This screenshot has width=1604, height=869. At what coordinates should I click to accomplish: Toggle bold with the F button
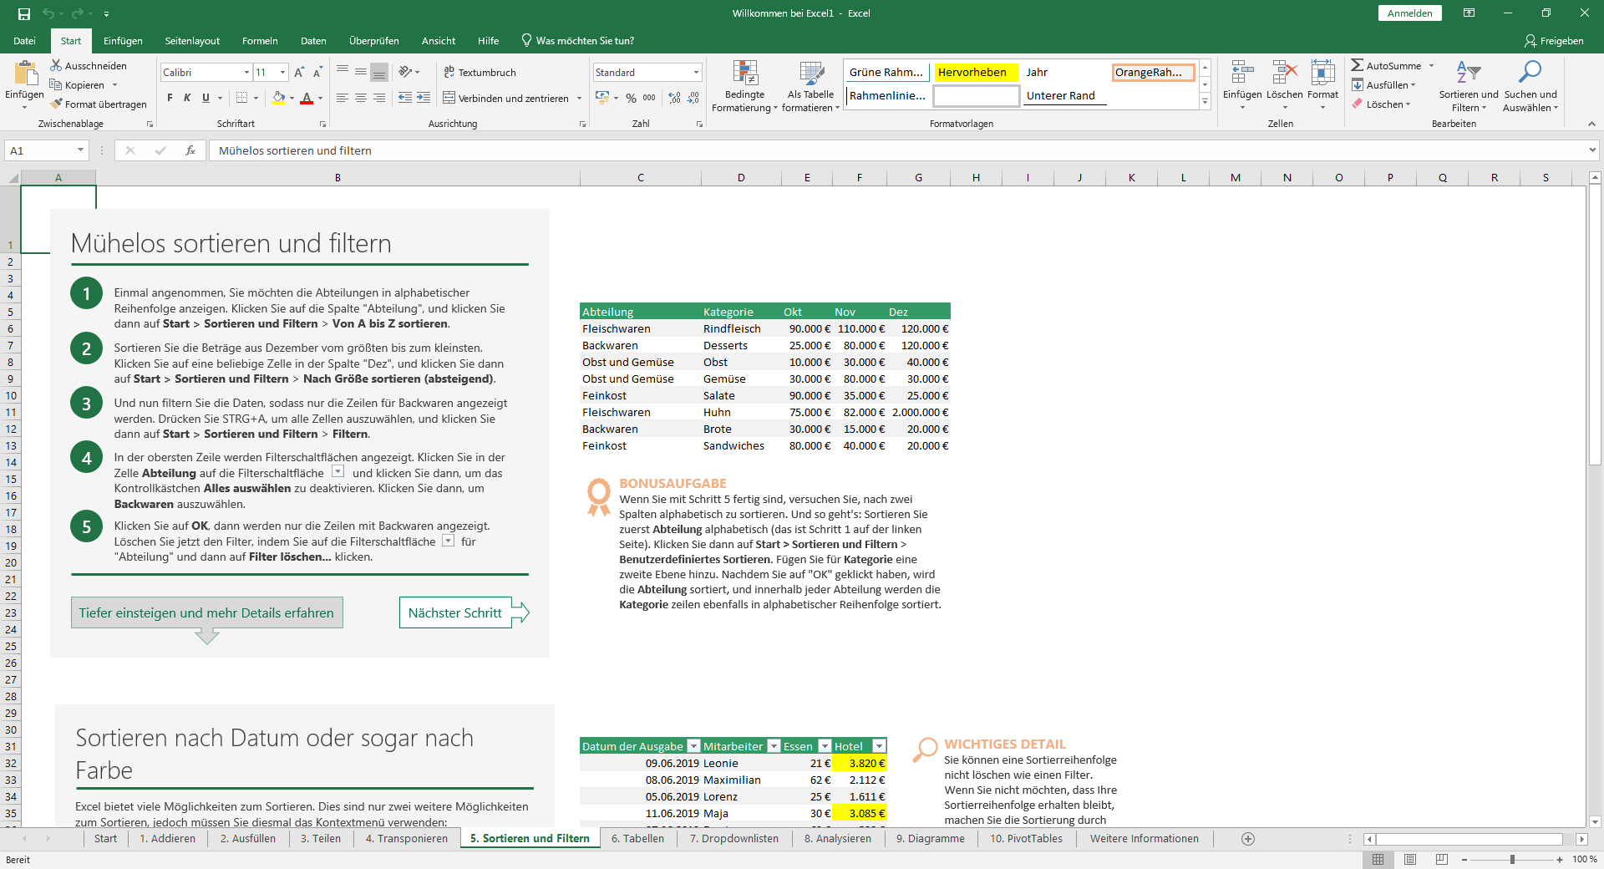click(x=168, y=98)
